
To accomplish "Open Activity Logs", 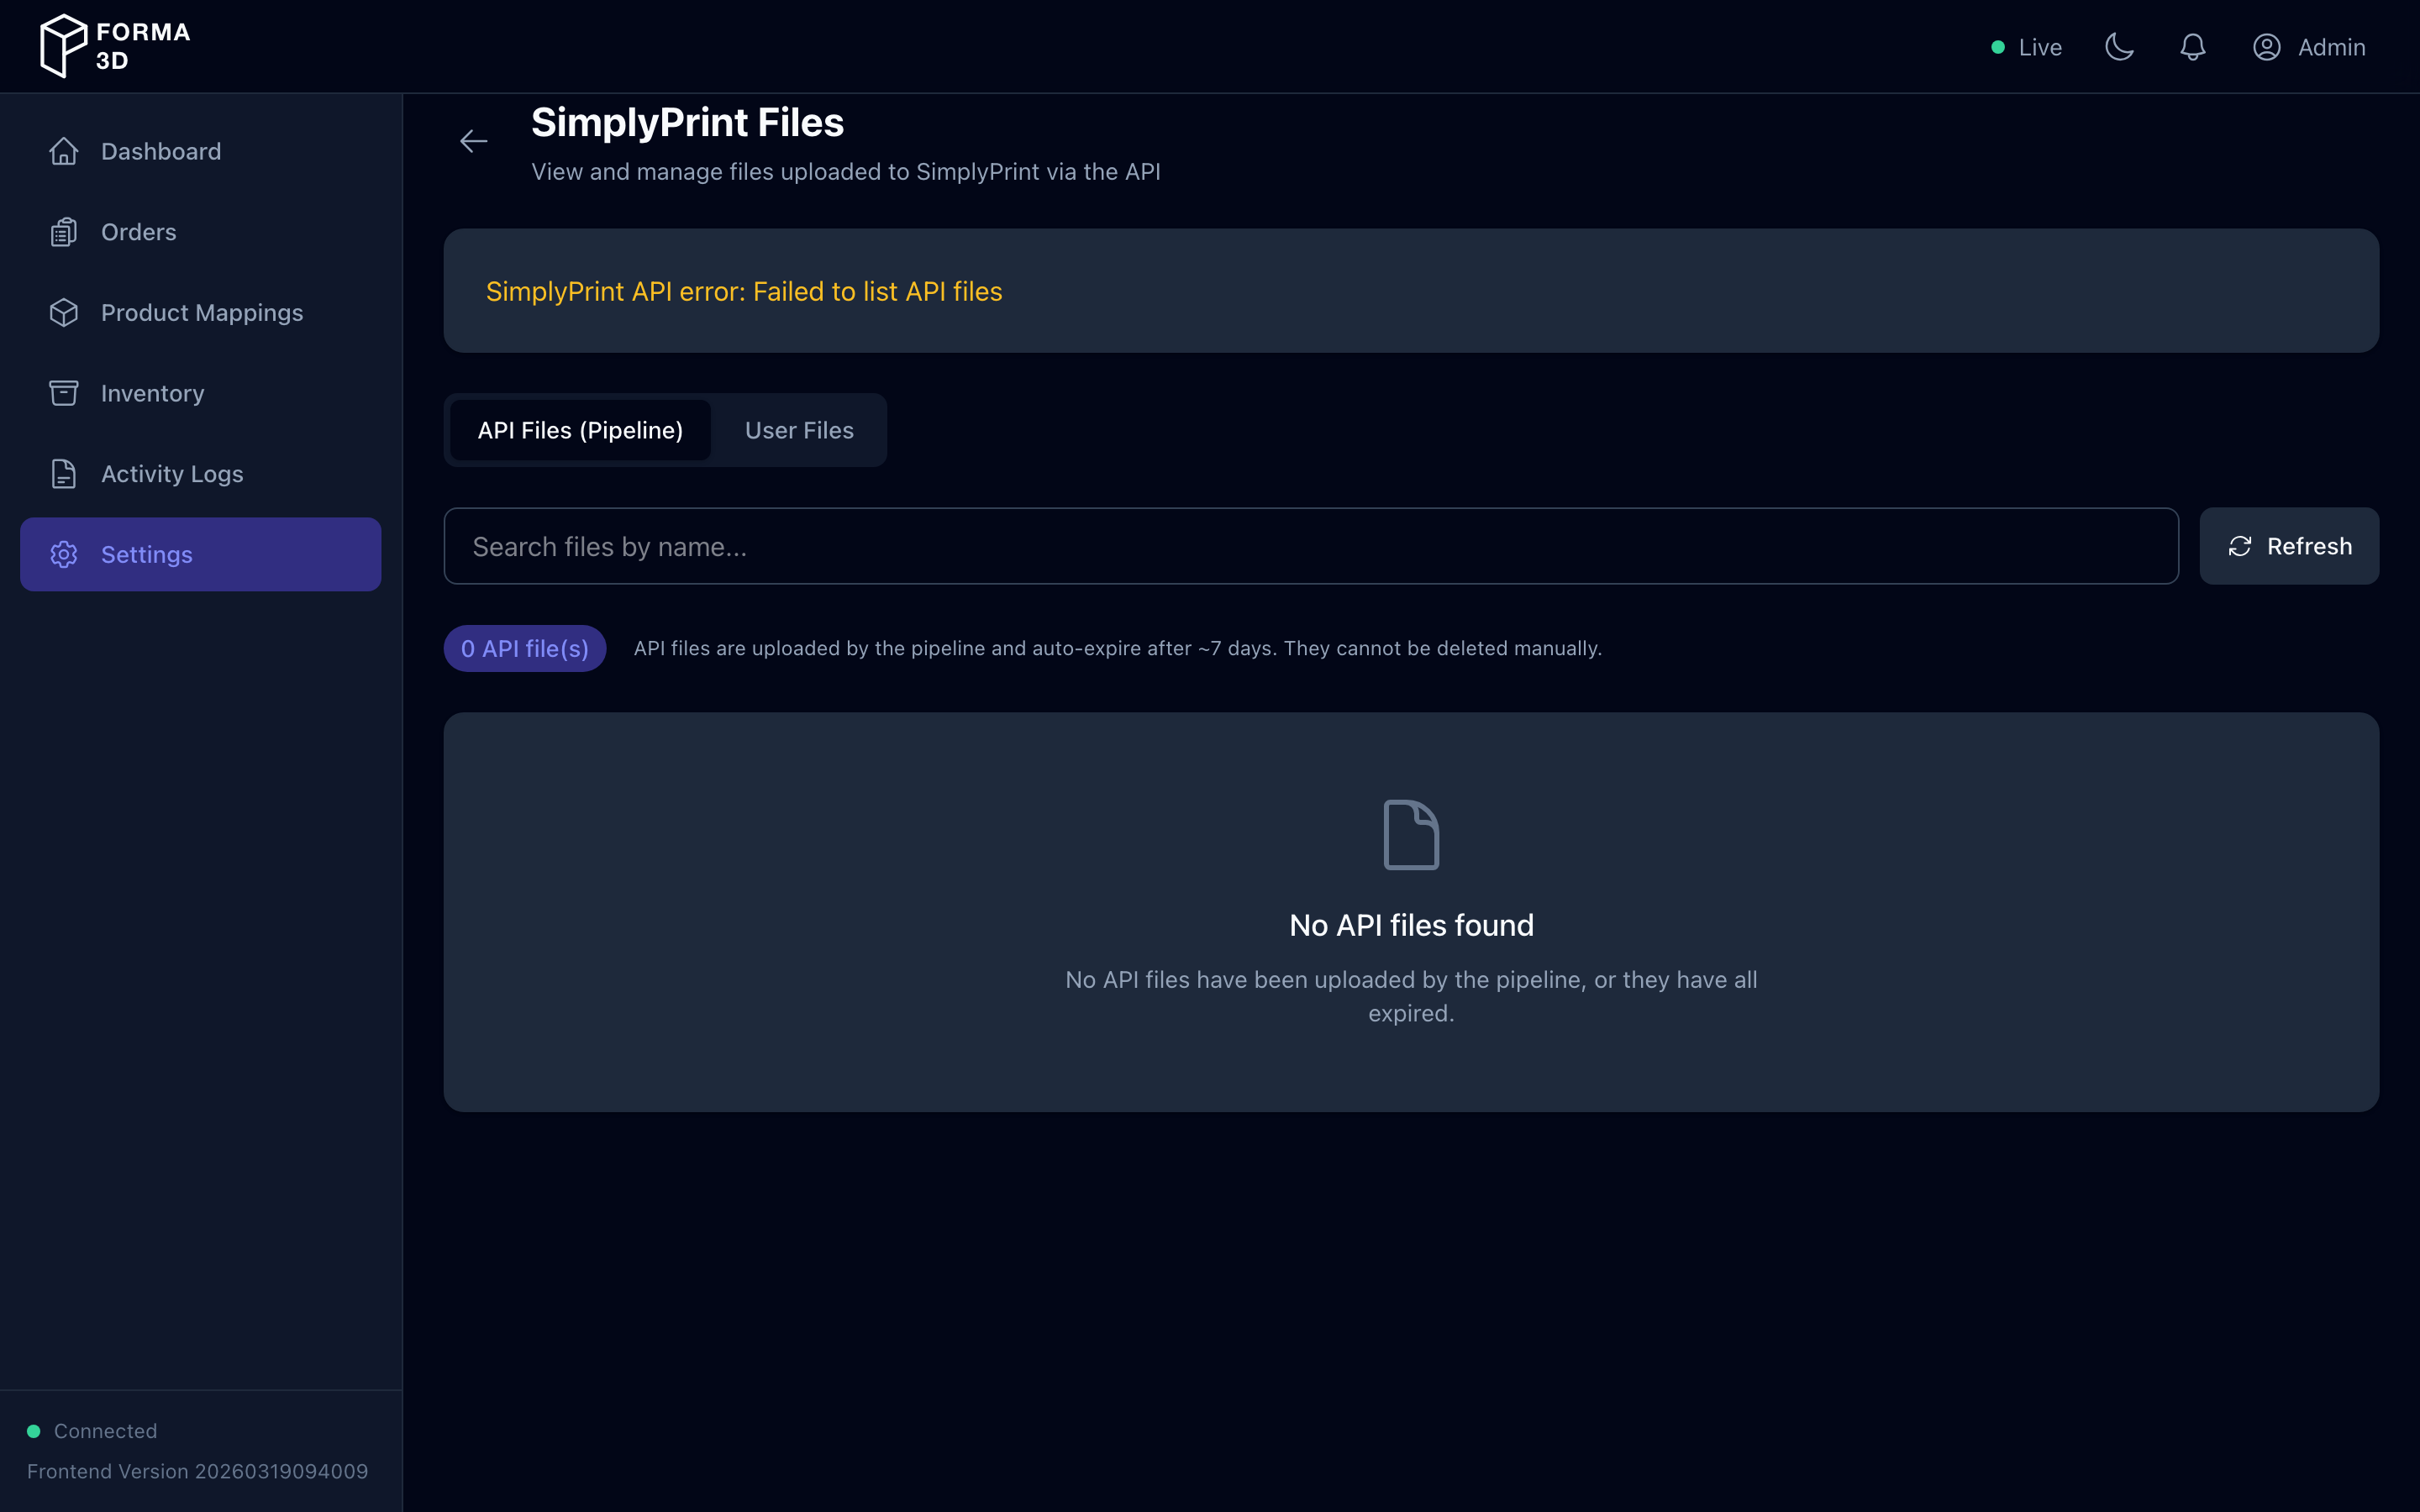I will tap(171, 473).
